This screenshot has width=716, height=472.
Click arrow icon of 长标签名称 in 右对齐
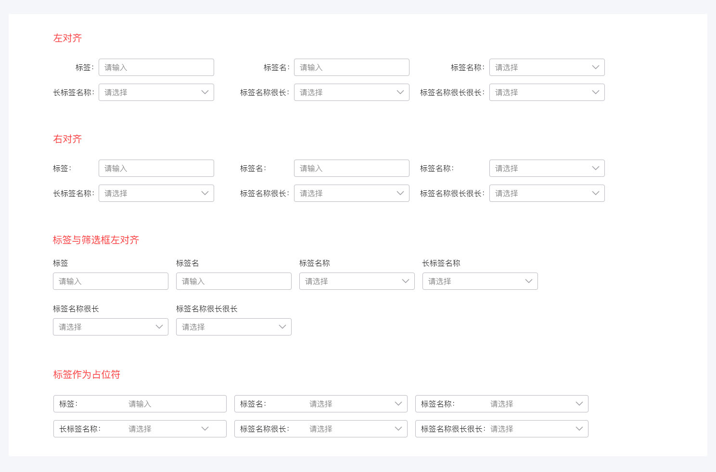[205, 193]
